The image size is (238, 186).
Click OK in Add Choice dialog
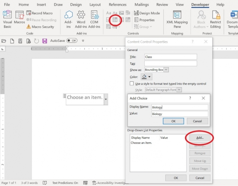click(173, 121)
